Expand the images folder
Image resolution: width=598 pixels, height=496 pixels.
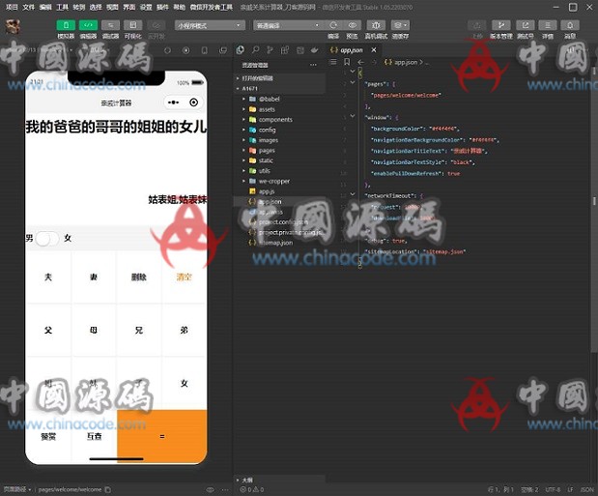(x=279, y=140)
